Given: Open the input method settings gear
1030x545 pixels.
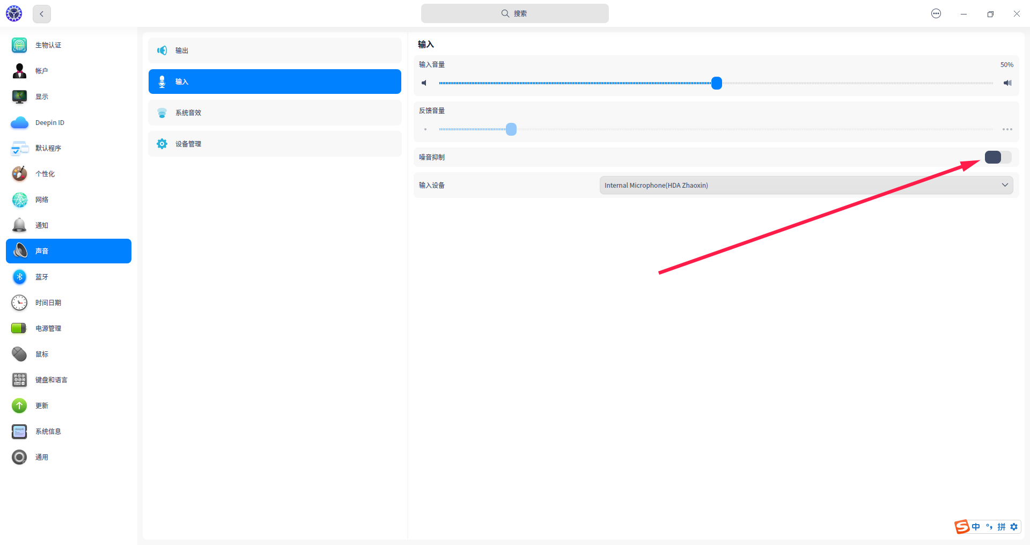Looking at the screenshot, I should [x=1014, y=527].
